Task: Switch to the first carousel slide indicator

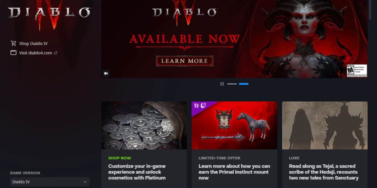Action: [232, 84]
